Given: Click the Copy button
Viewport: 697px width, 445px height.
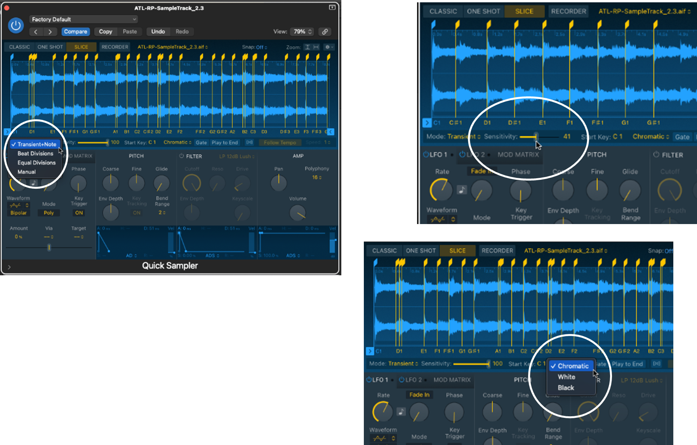Looking at the screenshot, I should pos(105,32).
